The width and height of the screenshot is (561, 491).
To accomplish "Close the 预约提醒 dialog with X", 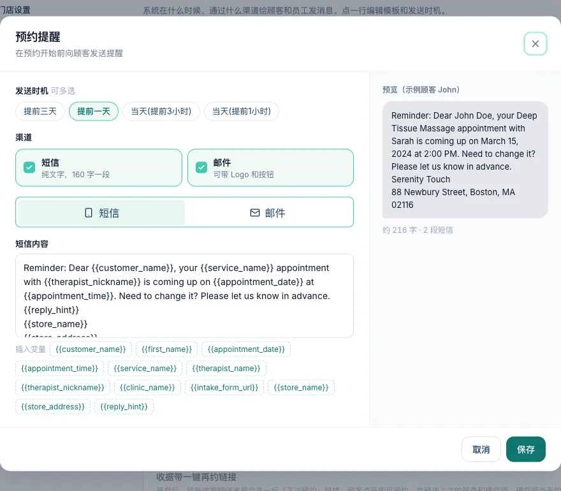I will point(535,43).
